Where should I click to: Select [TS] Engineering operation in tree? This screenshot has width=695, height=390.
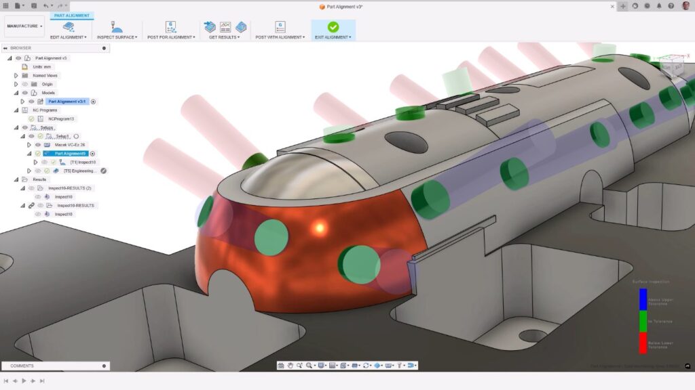(79, 171)
